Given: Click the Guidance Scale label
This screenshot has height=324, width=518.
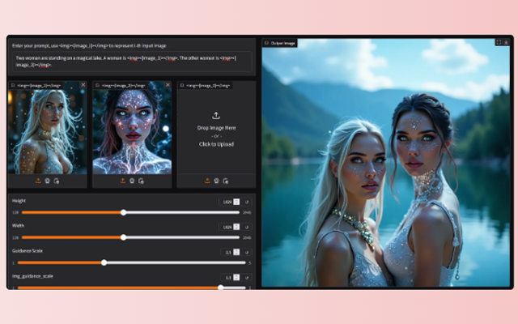Looking at the screenshot, I should 28,251.
